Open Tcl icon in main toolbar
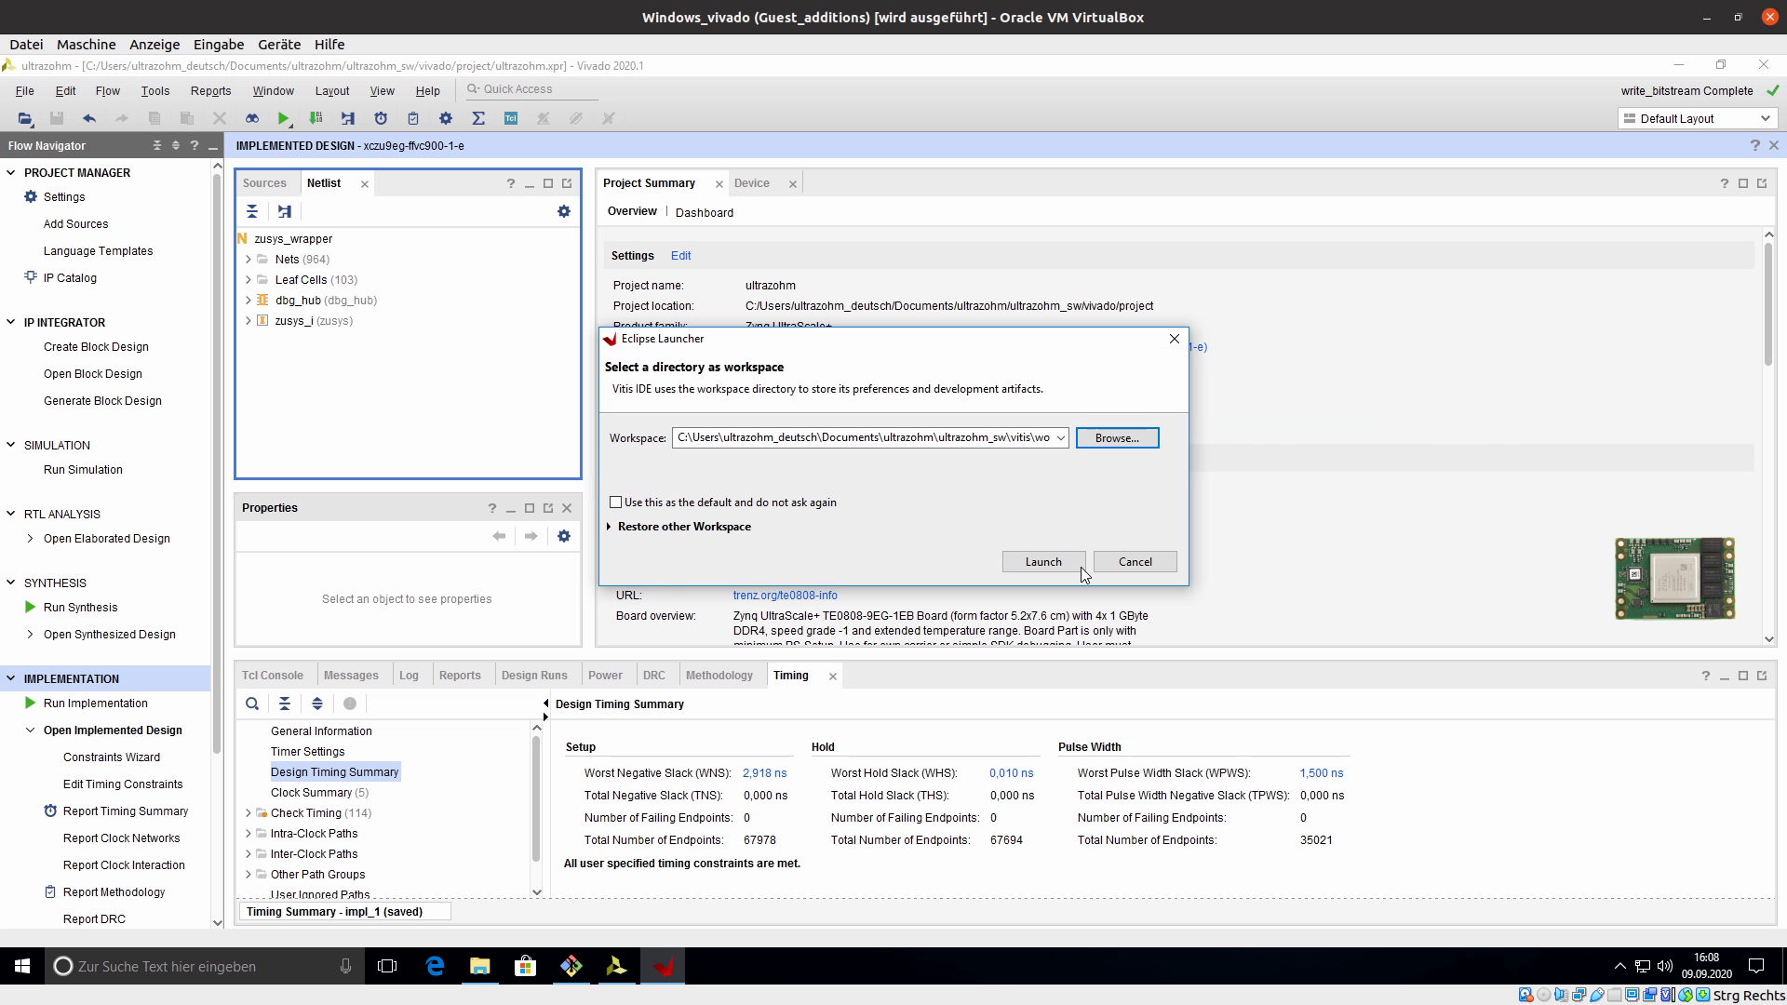The image size is (1787, 1005). [511, 118]
